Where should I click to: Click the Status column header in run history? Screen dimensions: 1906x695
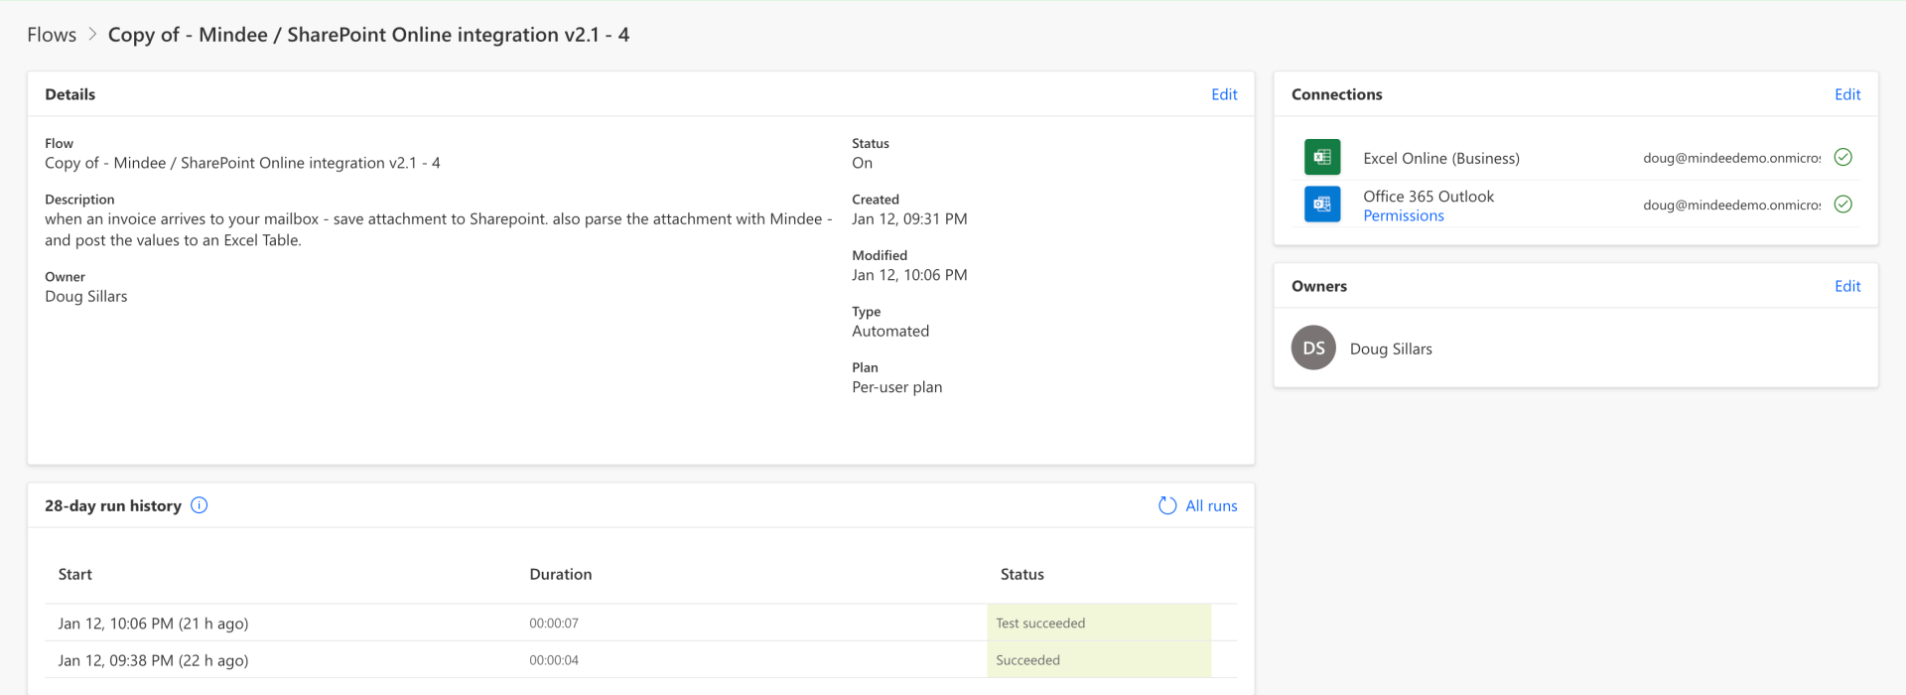[x=1022, y=574]
